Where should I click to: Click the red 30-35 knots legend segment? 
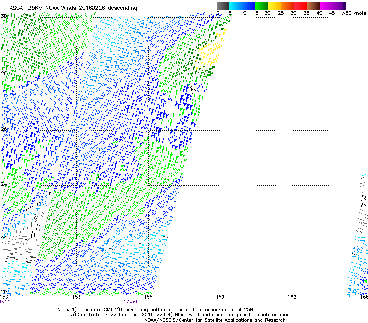[x=300, y=6]
